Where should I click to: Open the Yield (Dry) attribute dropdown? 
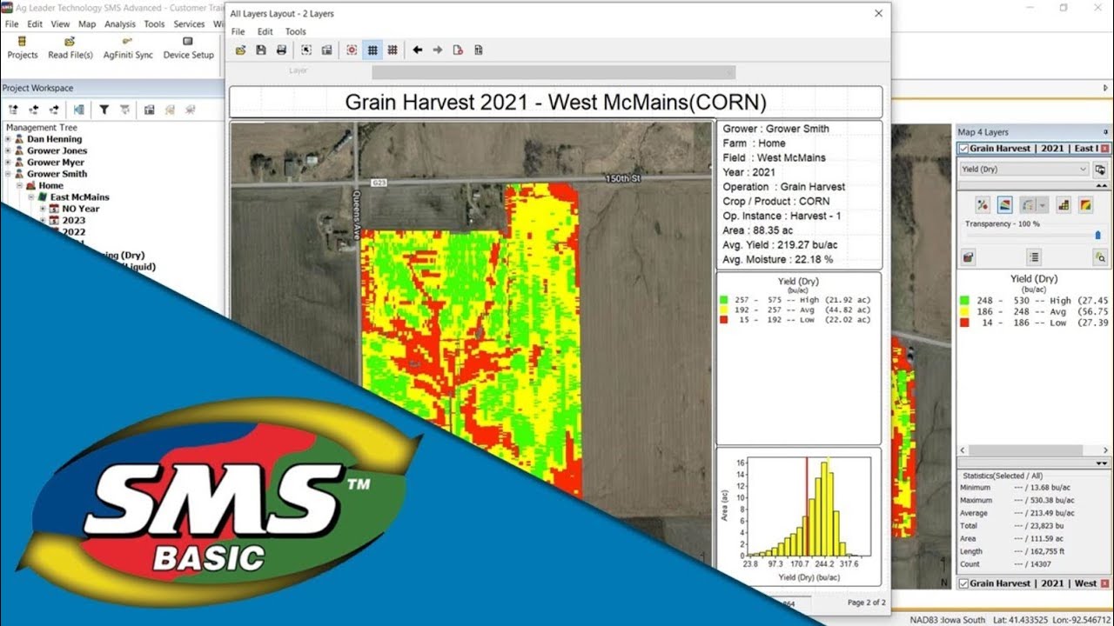[x=1024, y=170]
